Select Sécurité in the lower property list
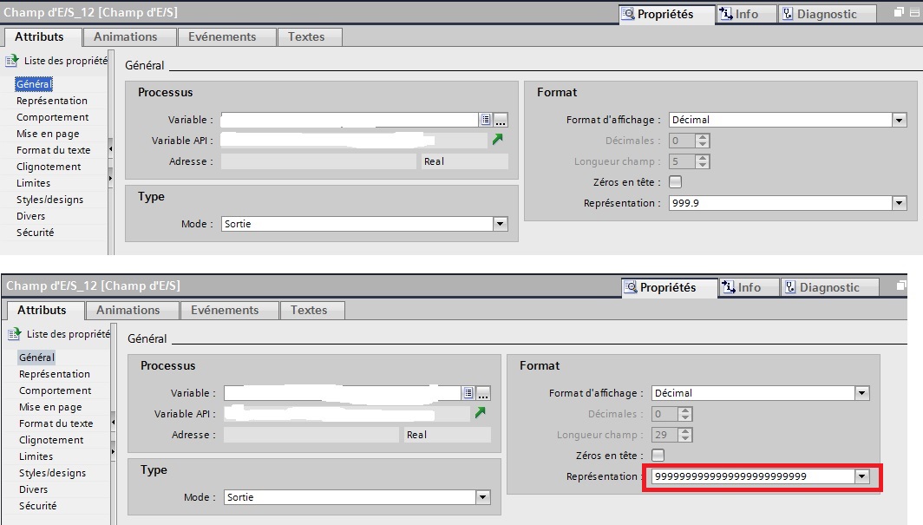 [x=37, y=506]
